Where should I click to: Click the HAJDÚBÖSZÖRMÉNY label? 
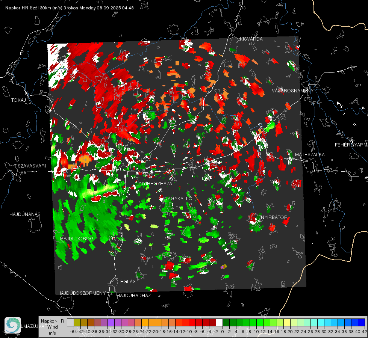point(82,293)
